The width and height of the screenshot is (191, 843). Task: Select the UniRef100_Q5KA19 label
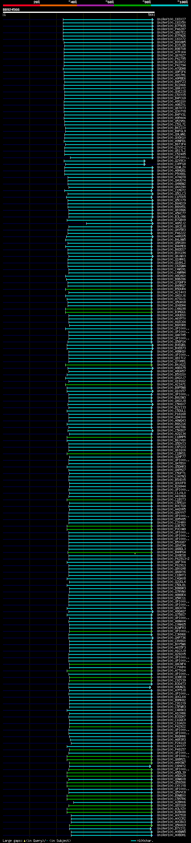click(171, 825)
